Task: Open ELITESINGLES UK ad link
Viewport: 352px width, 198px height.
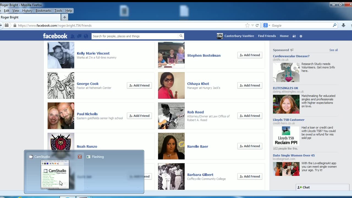Action: coord(285,88)
